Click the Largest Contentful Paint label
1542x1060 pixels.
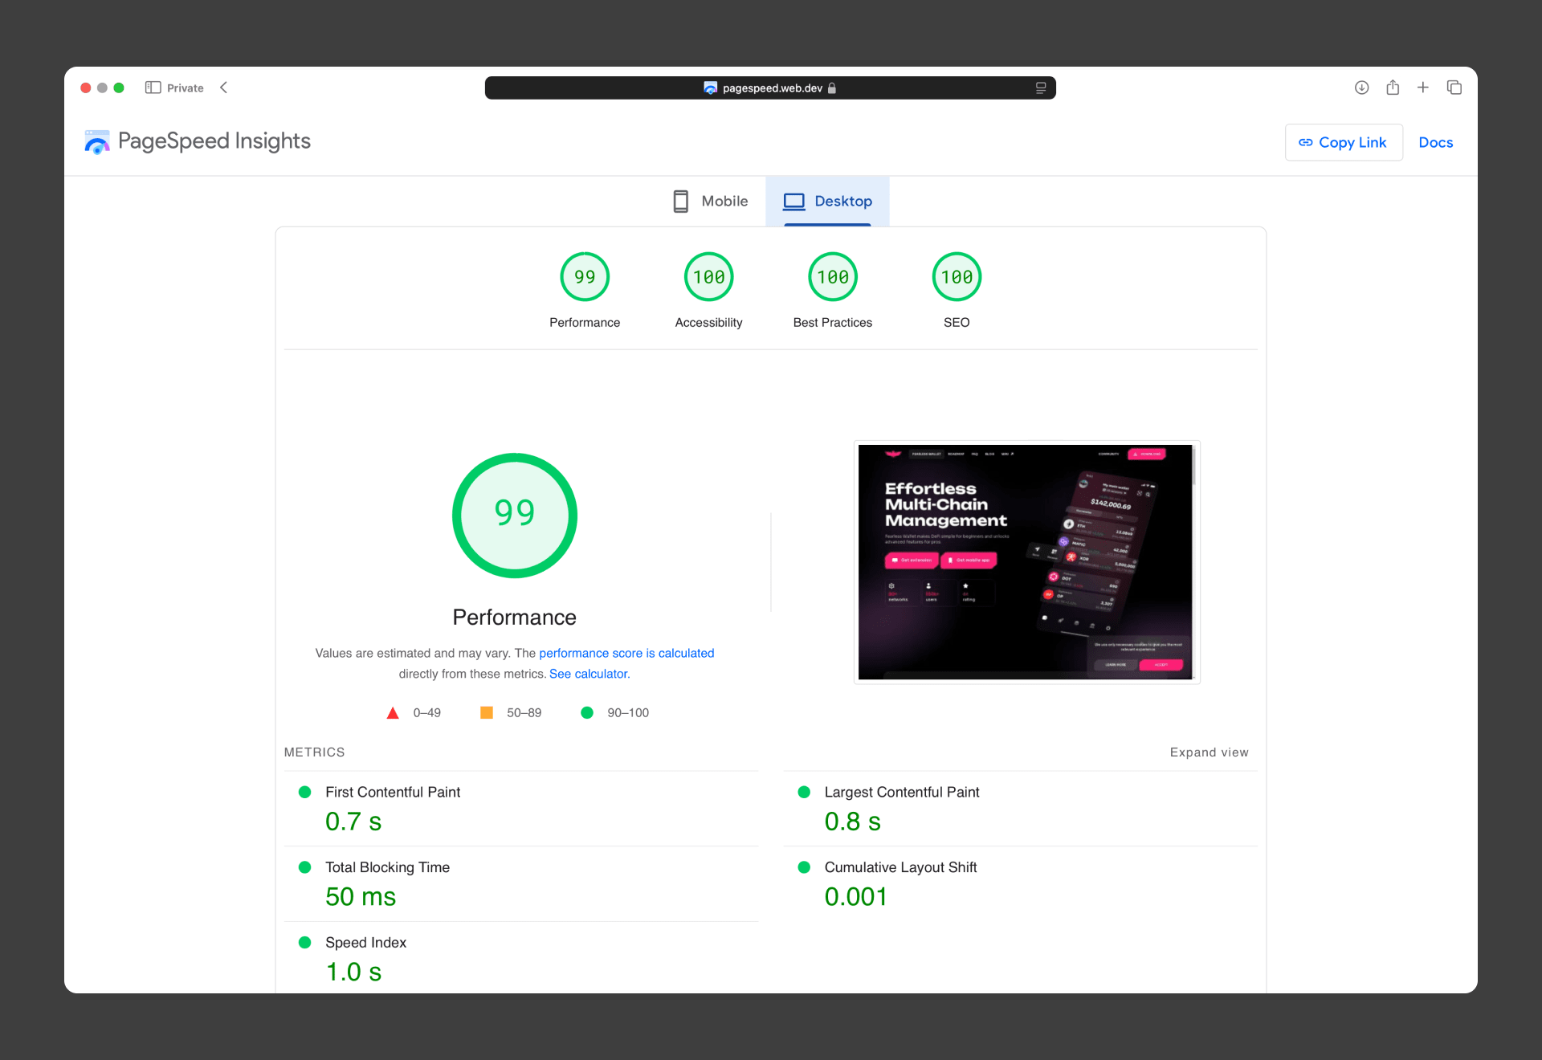click(902, 792)
